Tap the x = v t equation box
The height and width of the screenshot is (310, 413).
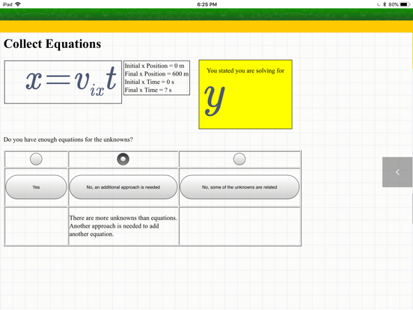[63, 82]
